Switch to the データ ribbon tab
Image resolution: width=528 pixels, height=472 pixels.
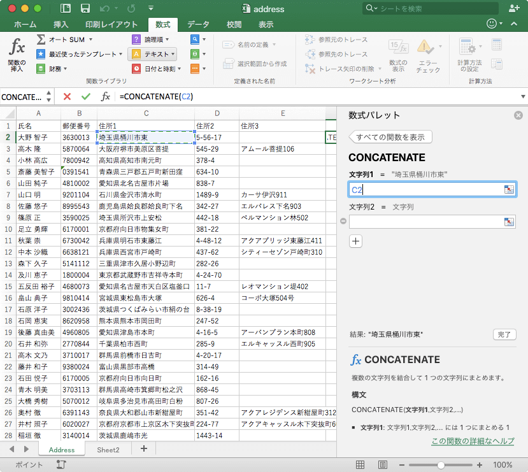(x=198, y=24)
